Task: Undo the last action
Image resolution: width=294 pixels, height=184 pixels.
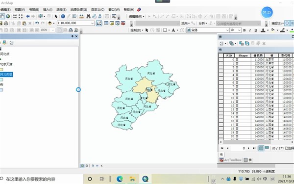Action: tap(37, 23)
